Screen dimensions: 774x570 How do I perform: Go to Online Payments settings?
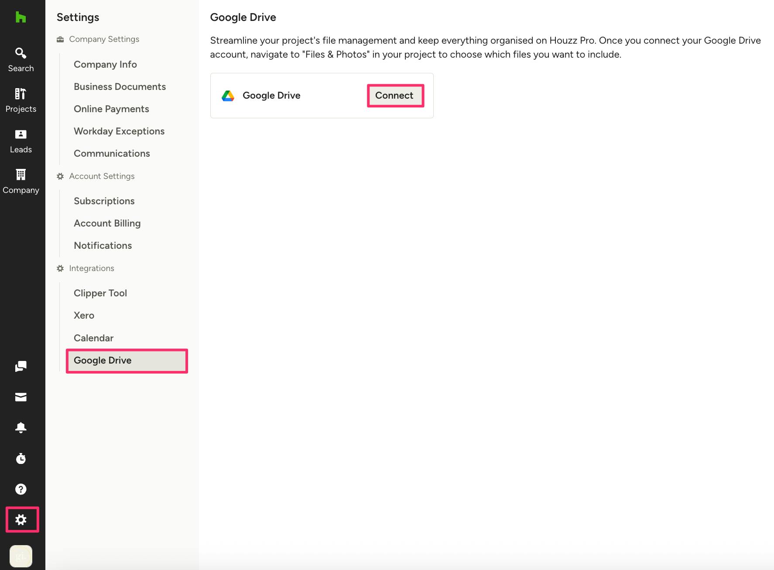[111, 109]
